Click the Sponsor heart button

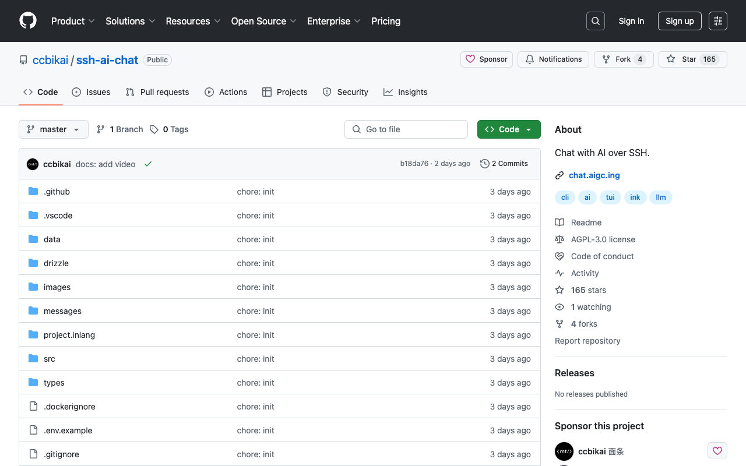tap(487, 59)
